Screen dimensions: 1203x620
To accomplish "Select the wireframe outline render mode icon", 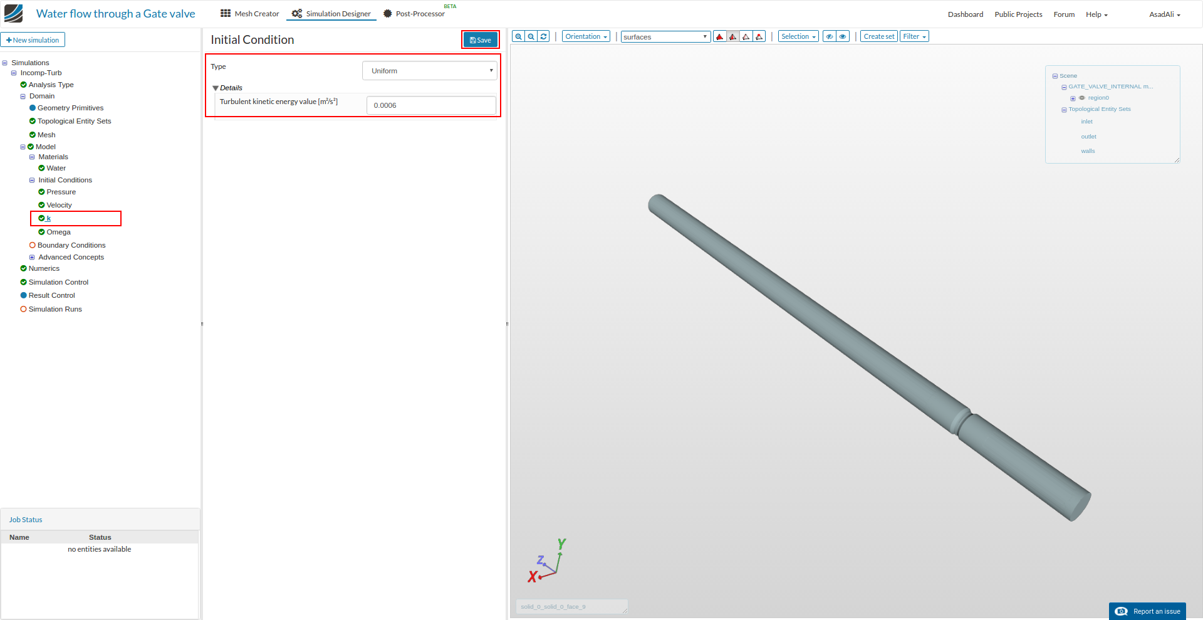I will 746,36.
